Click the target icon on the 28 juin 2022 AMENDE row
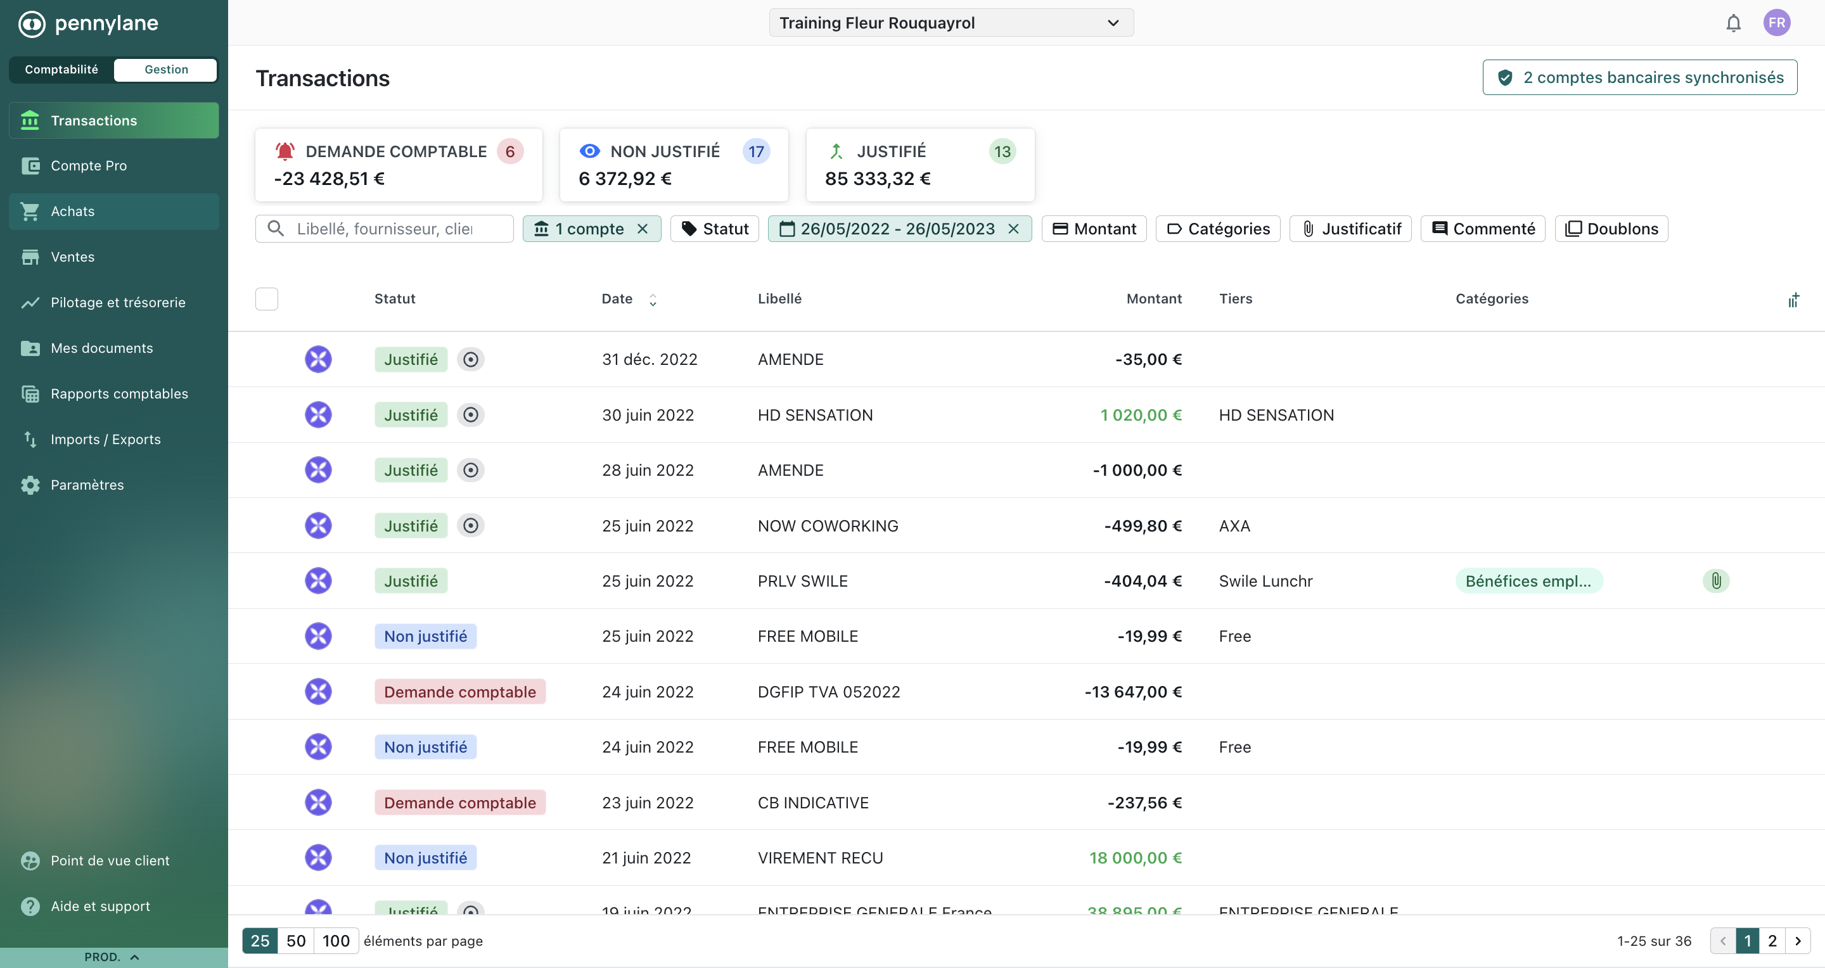 470,469
